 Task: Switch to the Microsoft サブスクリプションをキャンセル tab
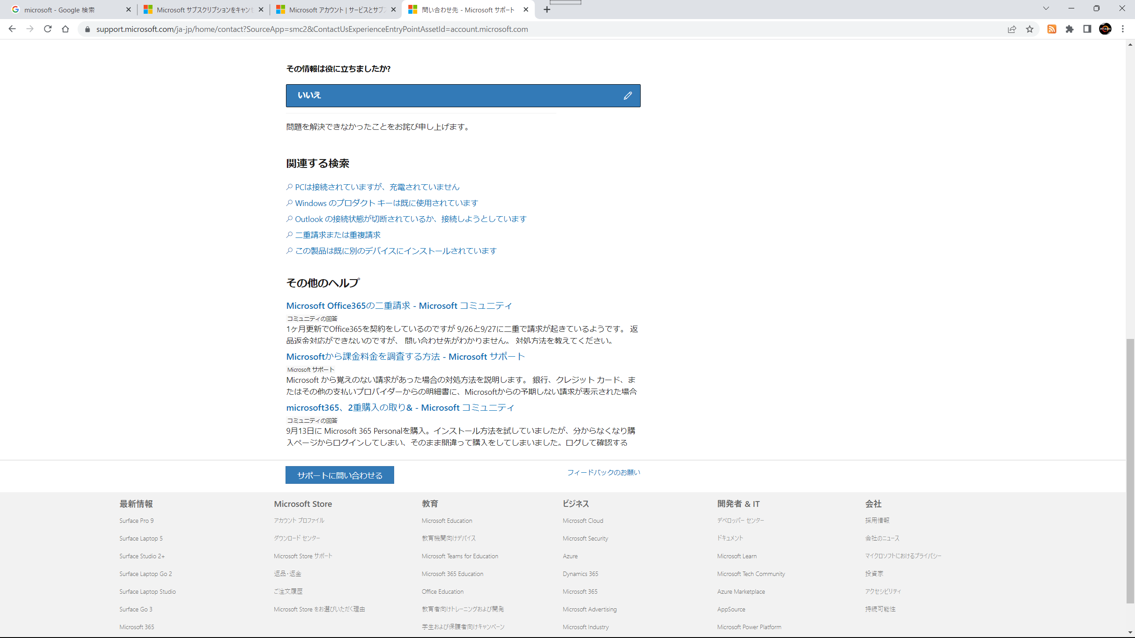coord(204,10)
